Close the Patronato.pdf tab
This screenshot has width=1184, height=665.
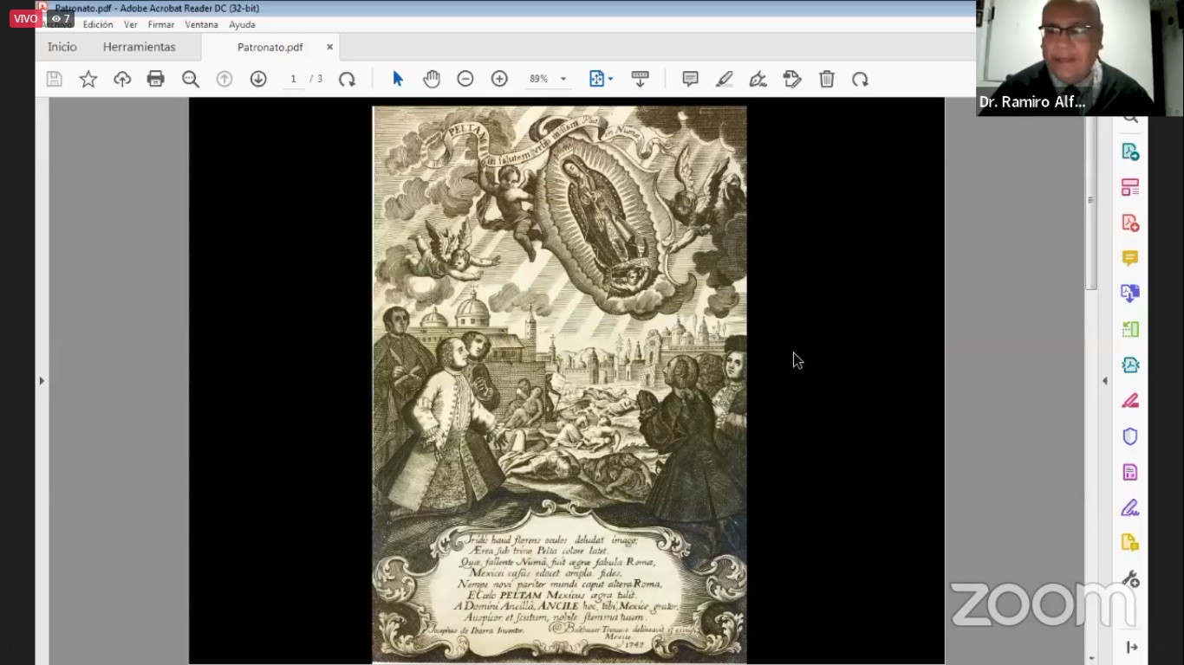click(329, 47)
